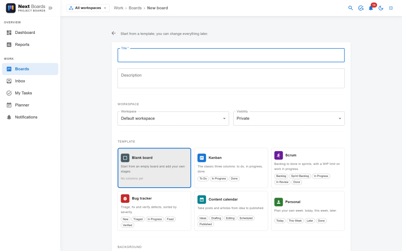The height and width of the screenshot is (251, 402).
Task: Open the notifications bell with badge 14
Action: pyautogui.click(x=371, y=8)
